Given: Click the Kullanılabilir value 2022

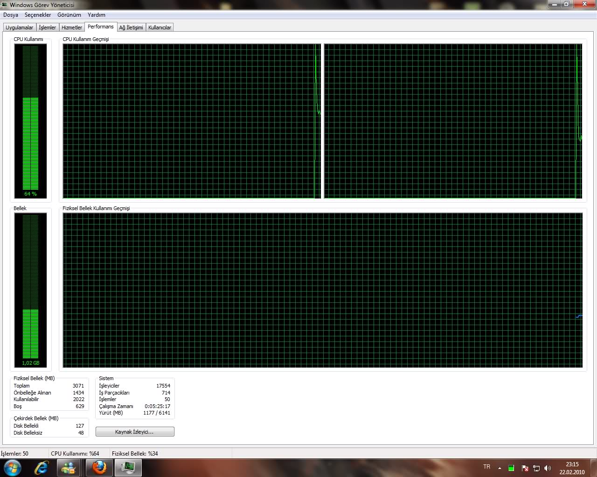Looking at the screenshot, I should [79, 399].
